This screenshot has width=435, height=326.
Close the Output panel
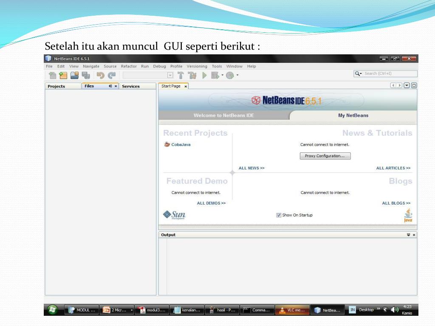tap(414, 235)
